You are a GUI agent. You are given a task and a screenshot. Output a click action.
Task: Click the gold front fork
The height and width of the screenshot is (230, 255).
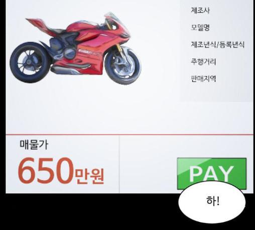pos(119,48)
